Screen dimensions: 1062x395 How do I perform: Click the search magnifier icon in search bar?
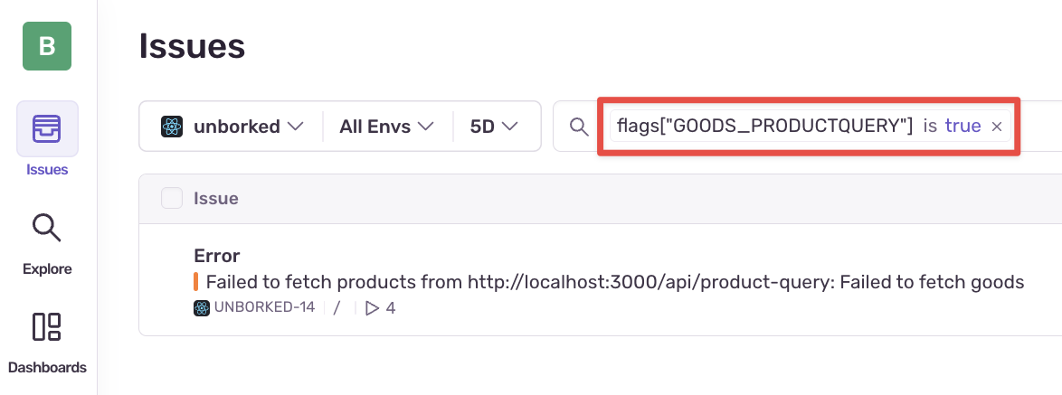tap(580, 127)
